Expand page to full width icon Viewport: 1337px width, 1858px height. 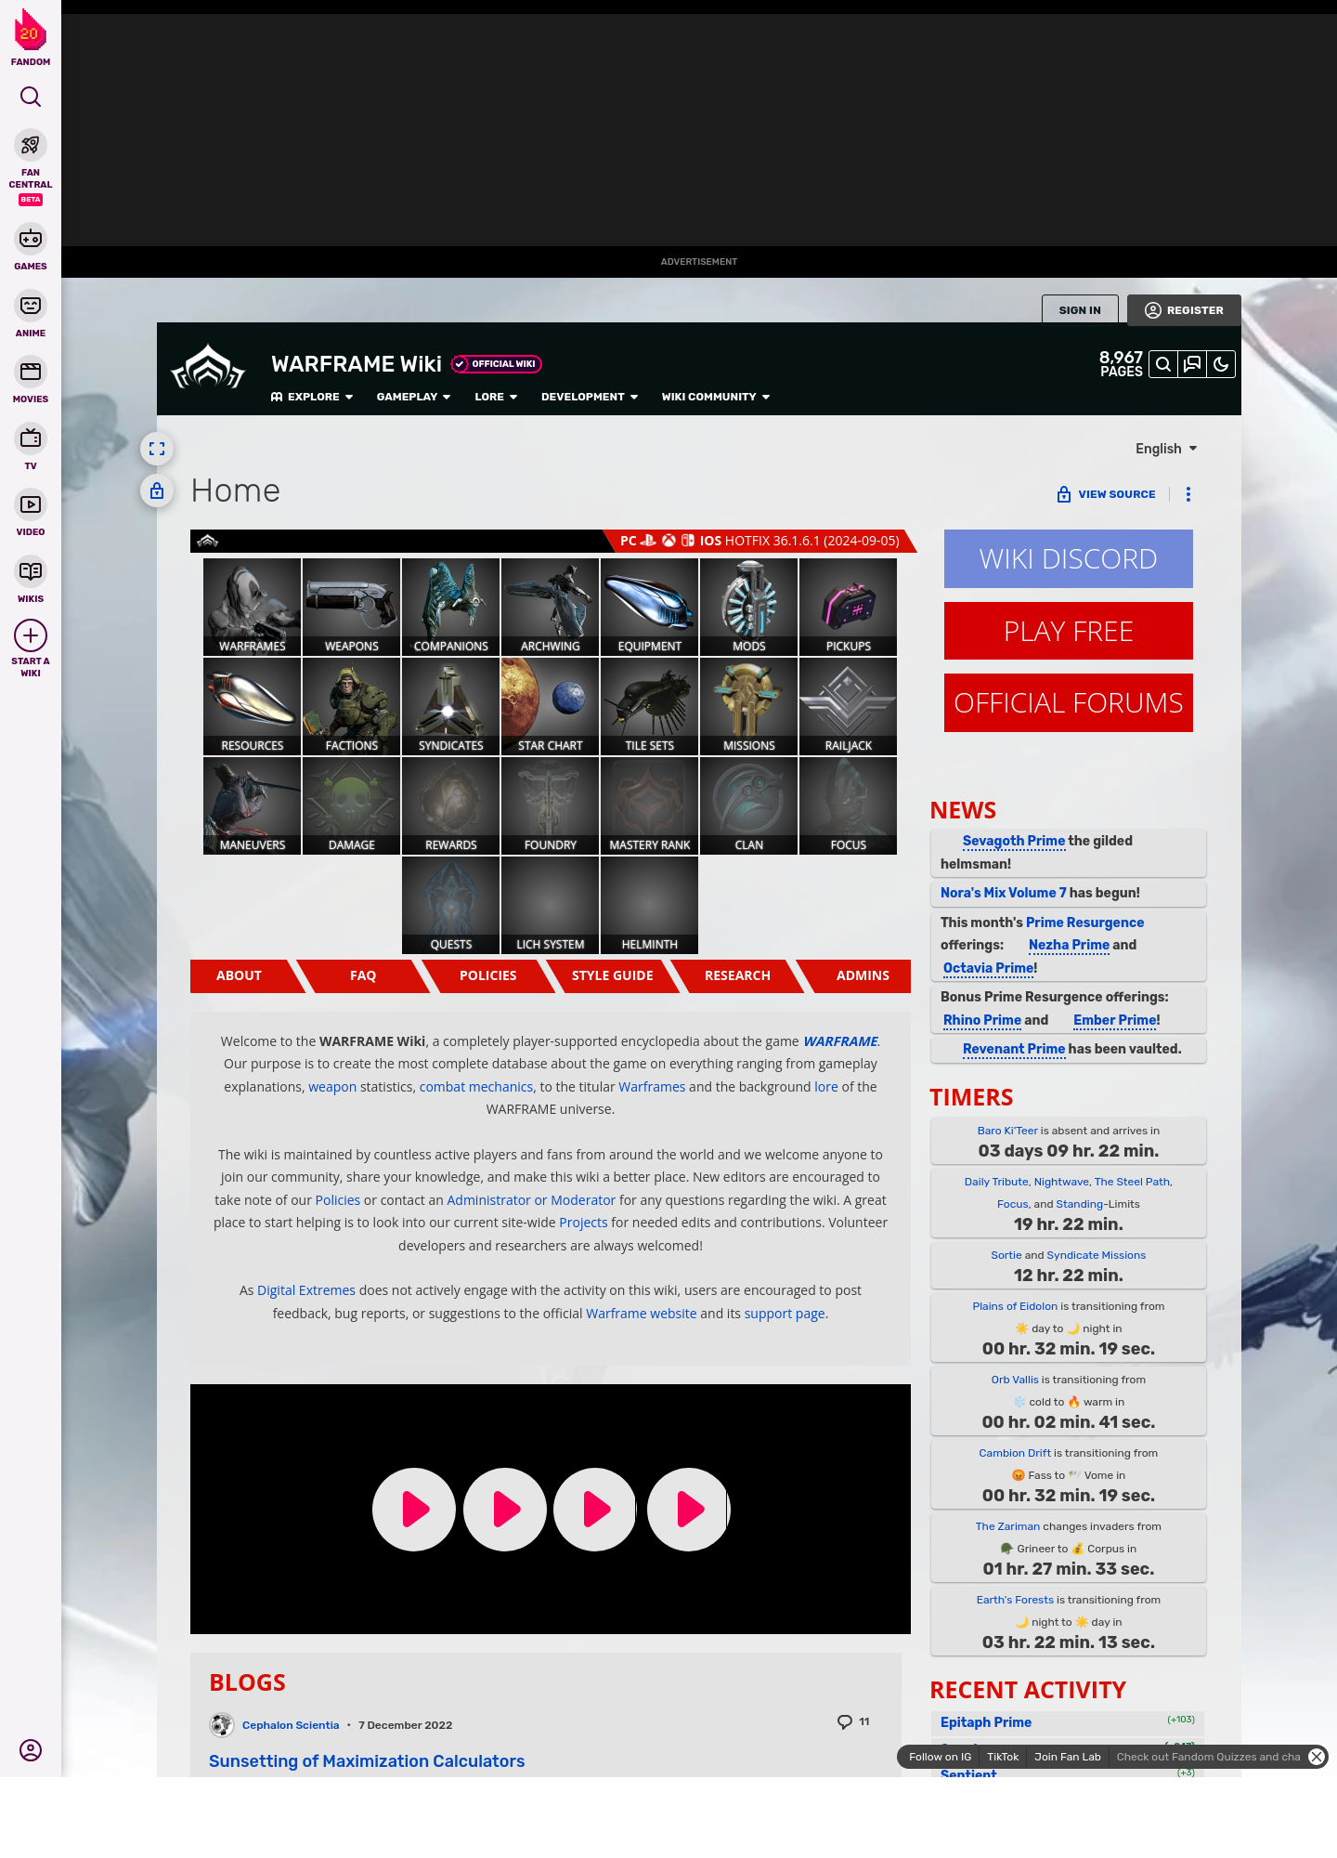[x=157, y=449]
